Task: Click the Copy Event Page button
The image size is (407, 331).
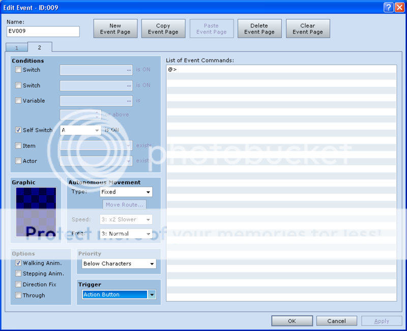Action: [x=163, y=29]
